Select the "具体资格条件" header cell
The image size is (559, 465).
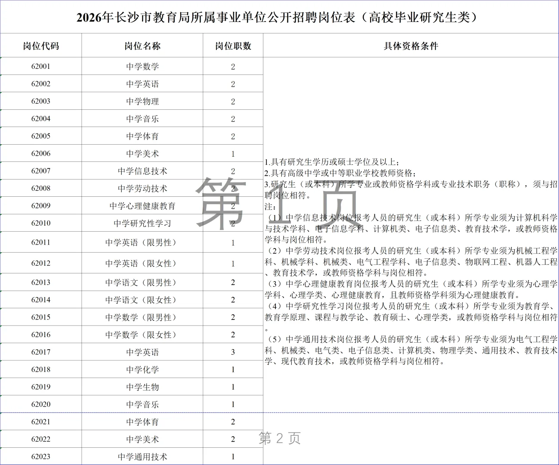(x=411, y=46)
